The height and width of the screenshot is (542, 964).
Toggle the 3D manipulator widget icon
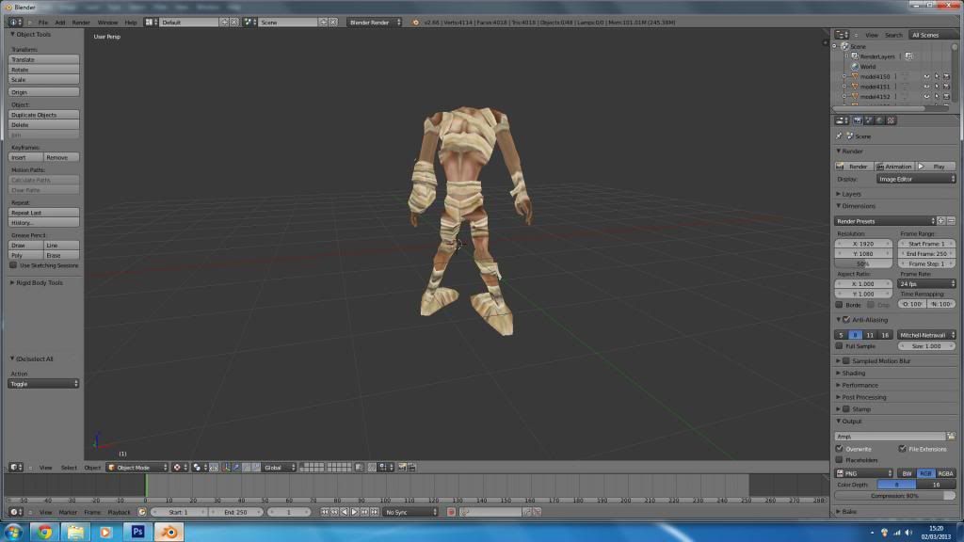[226, 468]
